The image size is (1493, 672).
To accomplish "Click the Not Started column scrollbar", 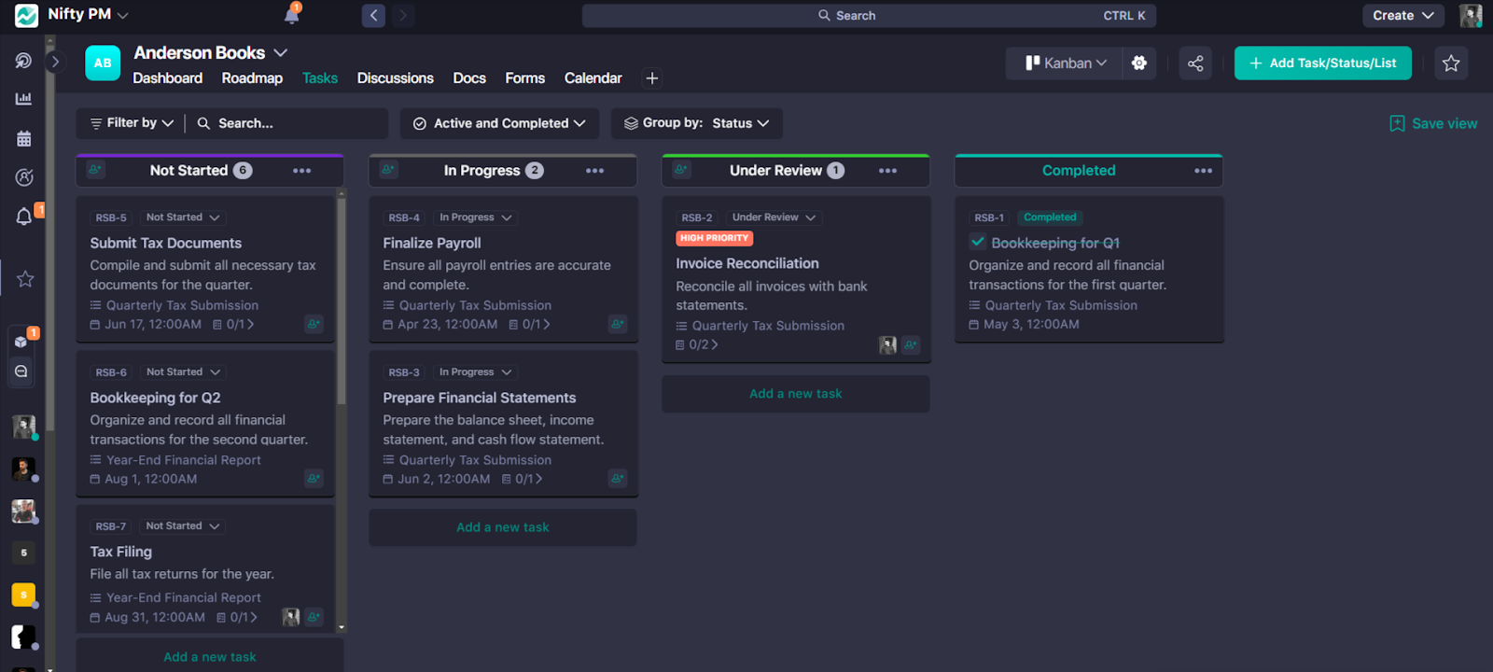I will [x=342, y=303].
